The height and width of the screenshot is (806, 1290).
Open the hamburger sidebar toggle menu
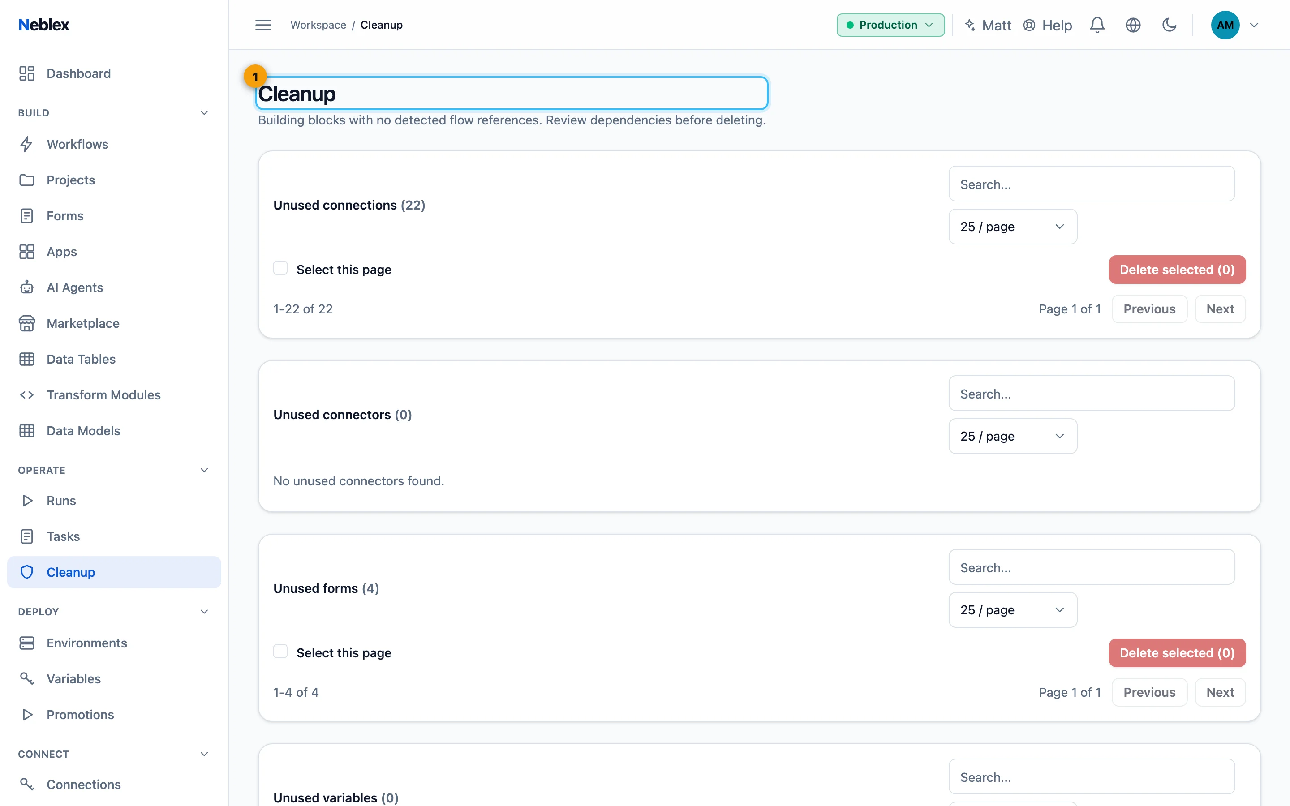tap(263, 25)
